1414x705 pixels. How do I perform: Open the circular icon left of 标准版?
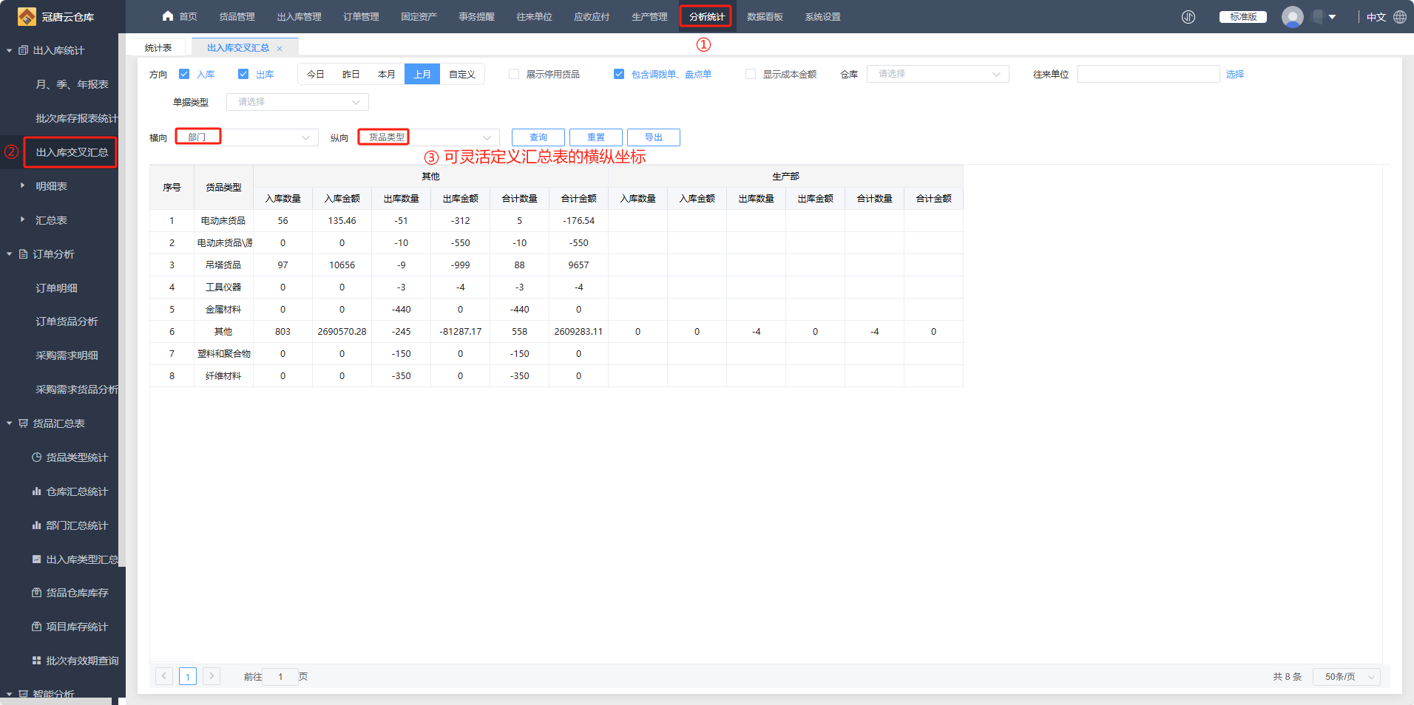[x=1188, y=16]
